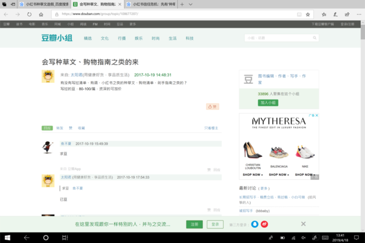Open the 娱乐 group category
Screen dimensions: 365x243
click(x=138, y=38)
